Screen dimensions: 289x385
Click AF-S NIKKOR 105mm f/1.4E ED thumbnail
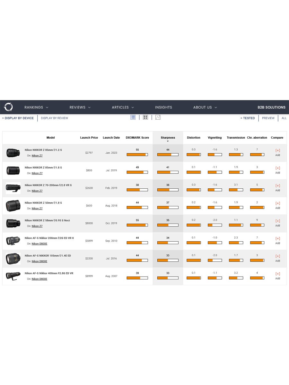click(x=13, y=259)
